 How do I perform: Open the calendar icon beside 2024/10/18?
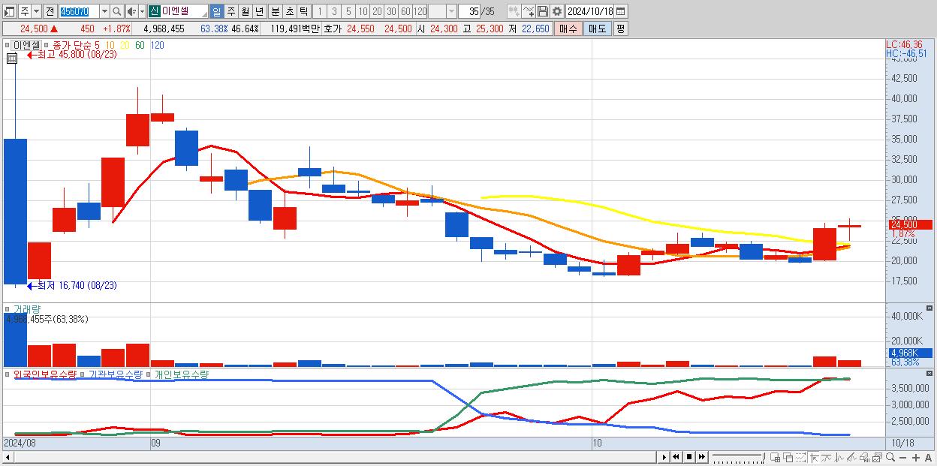point(621,11)
